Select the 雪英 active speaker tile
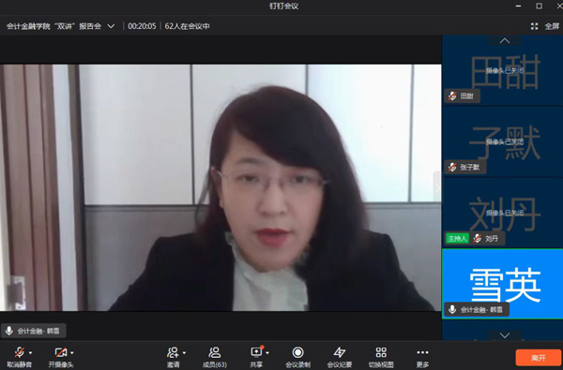This screenshot has width=563, height=370. [502, 284]
